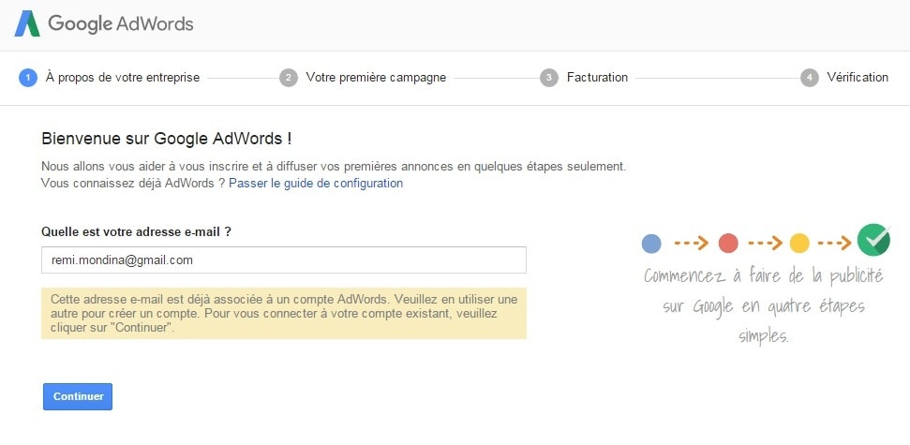Click 'Commencez à faire de la publicité' handwritten text
Image resolution: width=910 pixels, height=445 pixels.
764,276
